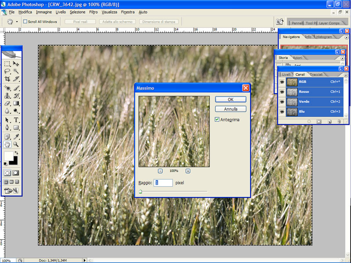Expand the Navigatore panel options menu
This screenshot has height=263, width=351.
coord(346,37)
